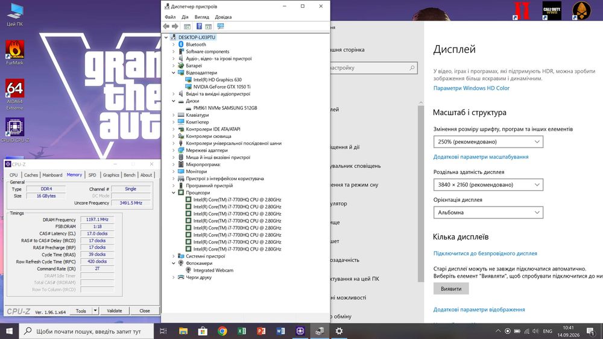Screen dimensions: 603x339
Task: Switch to Settings gear taskbar button
Action: click(x=339, y=331)
